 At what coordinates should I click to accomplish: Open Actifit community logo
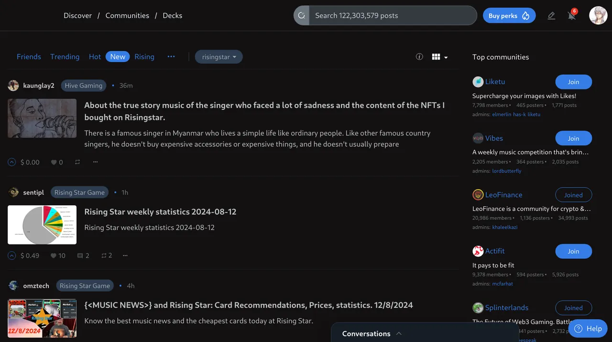[x=478, y=251]
